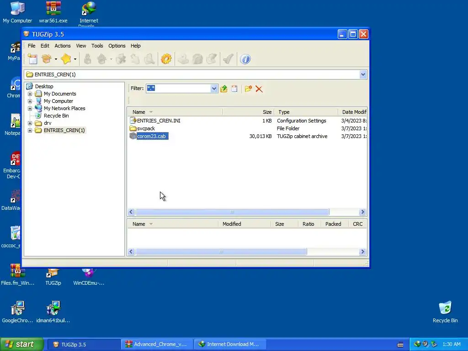This screenshot has width=468, height=351.
Task: Click the orange gear settings toolbar icon
Action: click(166, 59)
